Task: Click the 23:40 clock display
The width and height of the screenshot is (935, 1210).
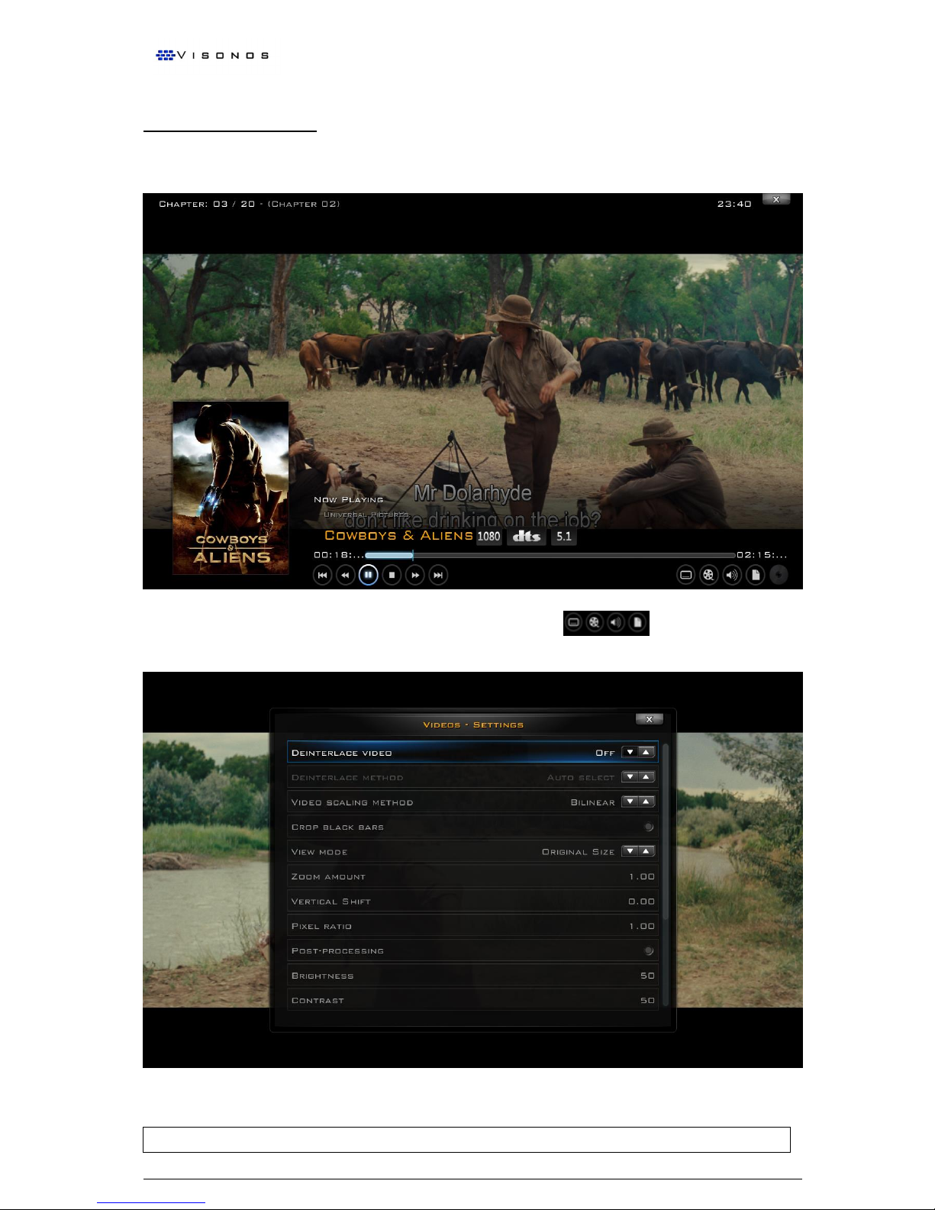Action: pos(734,204)
